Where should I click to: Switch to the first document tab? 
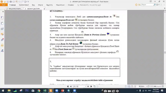(14, 9)
